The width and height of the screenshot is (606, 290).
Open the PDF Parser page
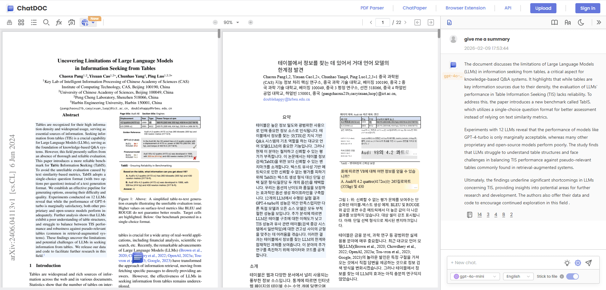(372, 8)
